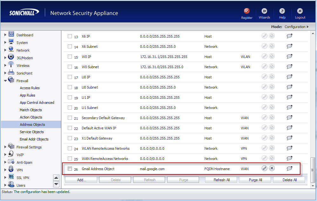The height and width of the screenshot is (201, 317).
Task: Click the SonicWALL logo
Action: pyautogui.click(x=24, y=12)
